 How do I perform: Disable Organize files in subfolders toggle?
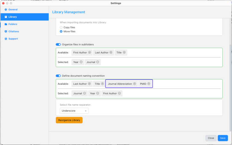coord(58,45)
